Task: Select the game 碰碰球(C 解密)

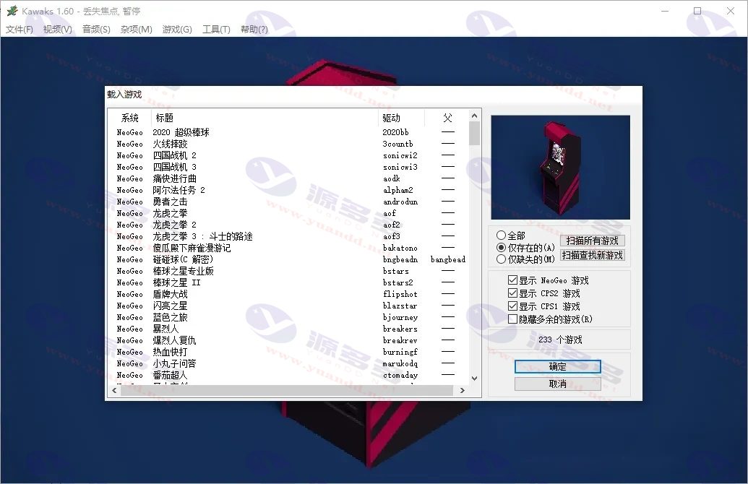Action: coord(183,259)
